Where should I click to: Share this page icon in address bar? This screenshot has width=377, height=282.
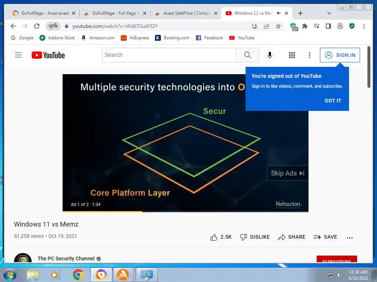click(x=267, y=26)
